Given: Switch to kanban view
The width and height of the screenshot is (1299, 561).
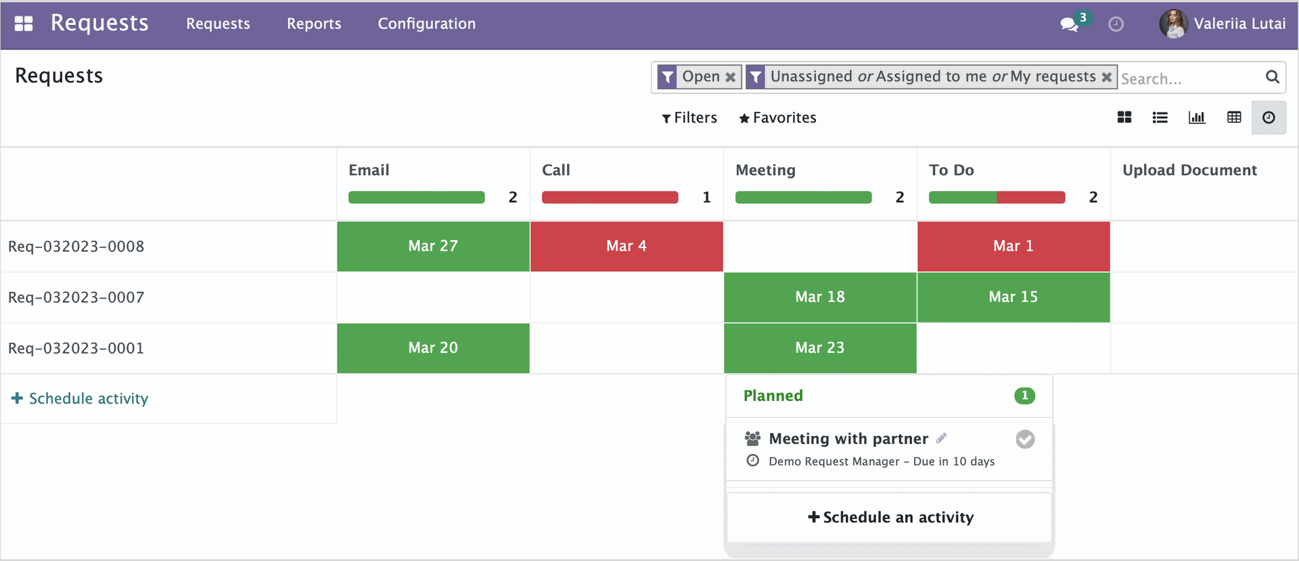Looking at the screenshot, I should point(1124,118).
